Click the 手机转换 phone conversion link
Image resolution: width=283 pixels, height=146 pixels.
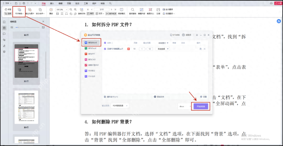175,35
